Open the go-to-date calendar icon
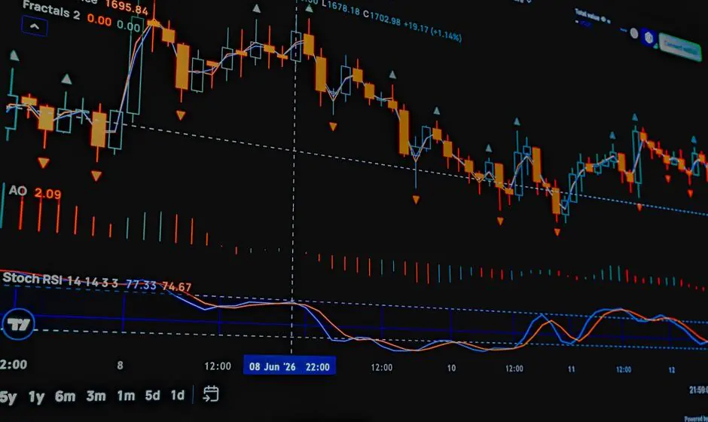Screen dimensions: 708x422 [211, 394]
